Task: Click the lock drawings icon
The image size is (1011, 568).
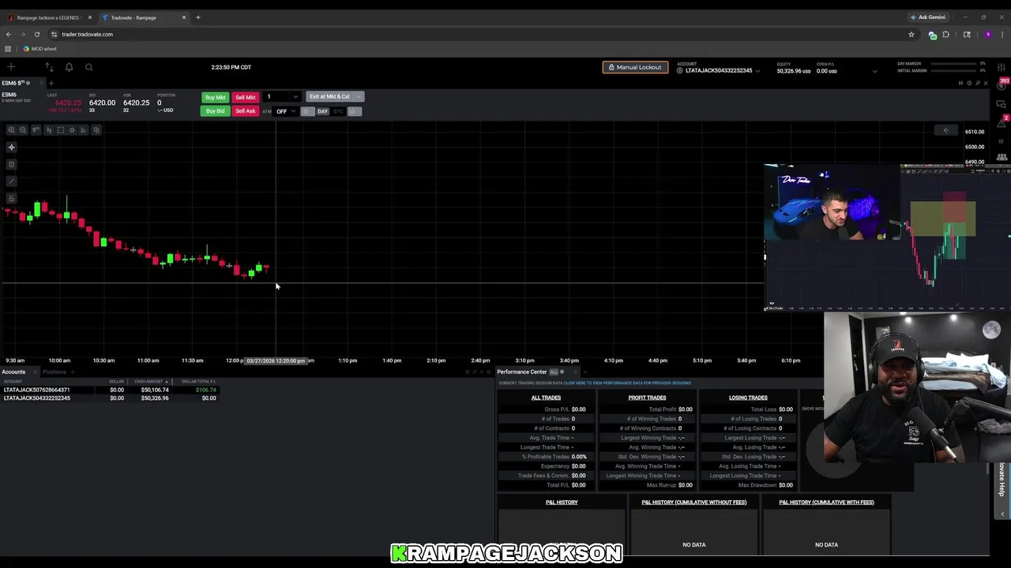Action: (x=11, y=198)
